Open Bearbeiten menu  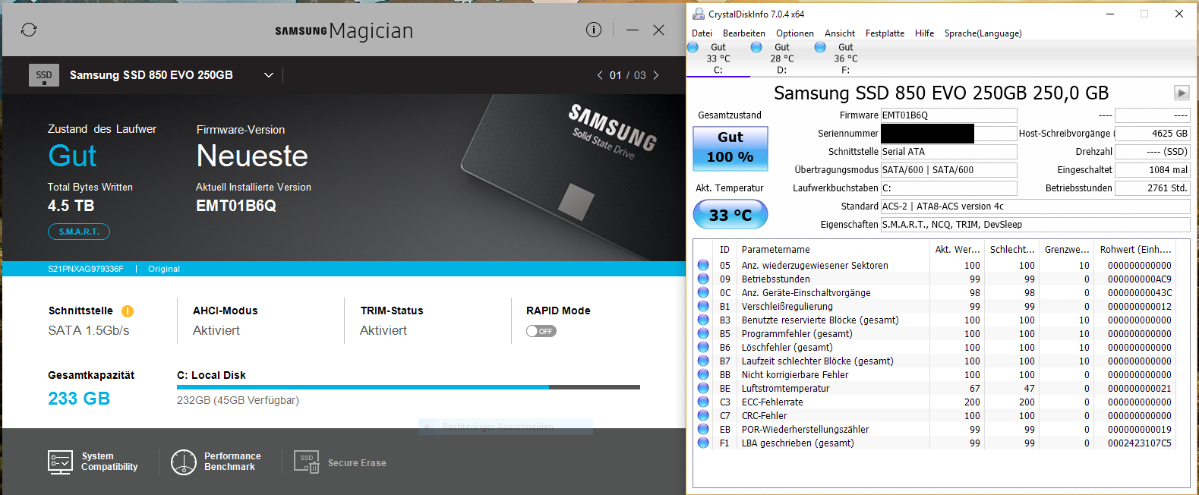tap(744, 33)
